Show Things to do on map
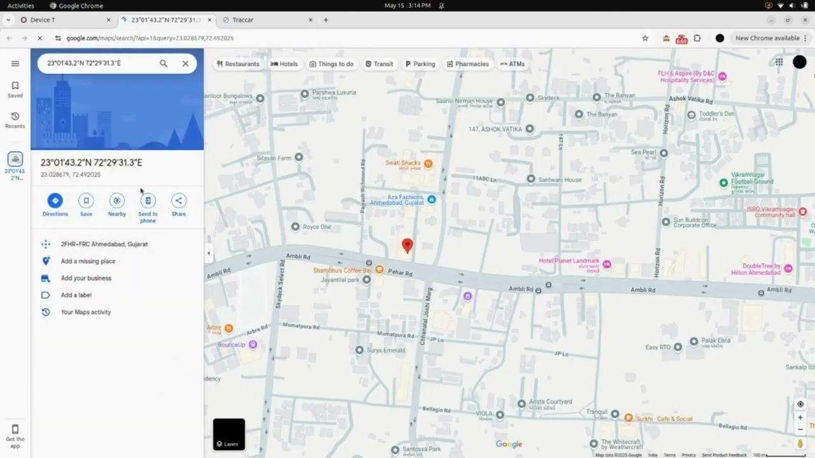This screenshot has height=458, width=815. point(331,64)
